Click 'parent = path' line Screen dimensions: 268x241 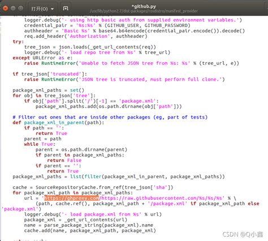(x=42, y=139)
